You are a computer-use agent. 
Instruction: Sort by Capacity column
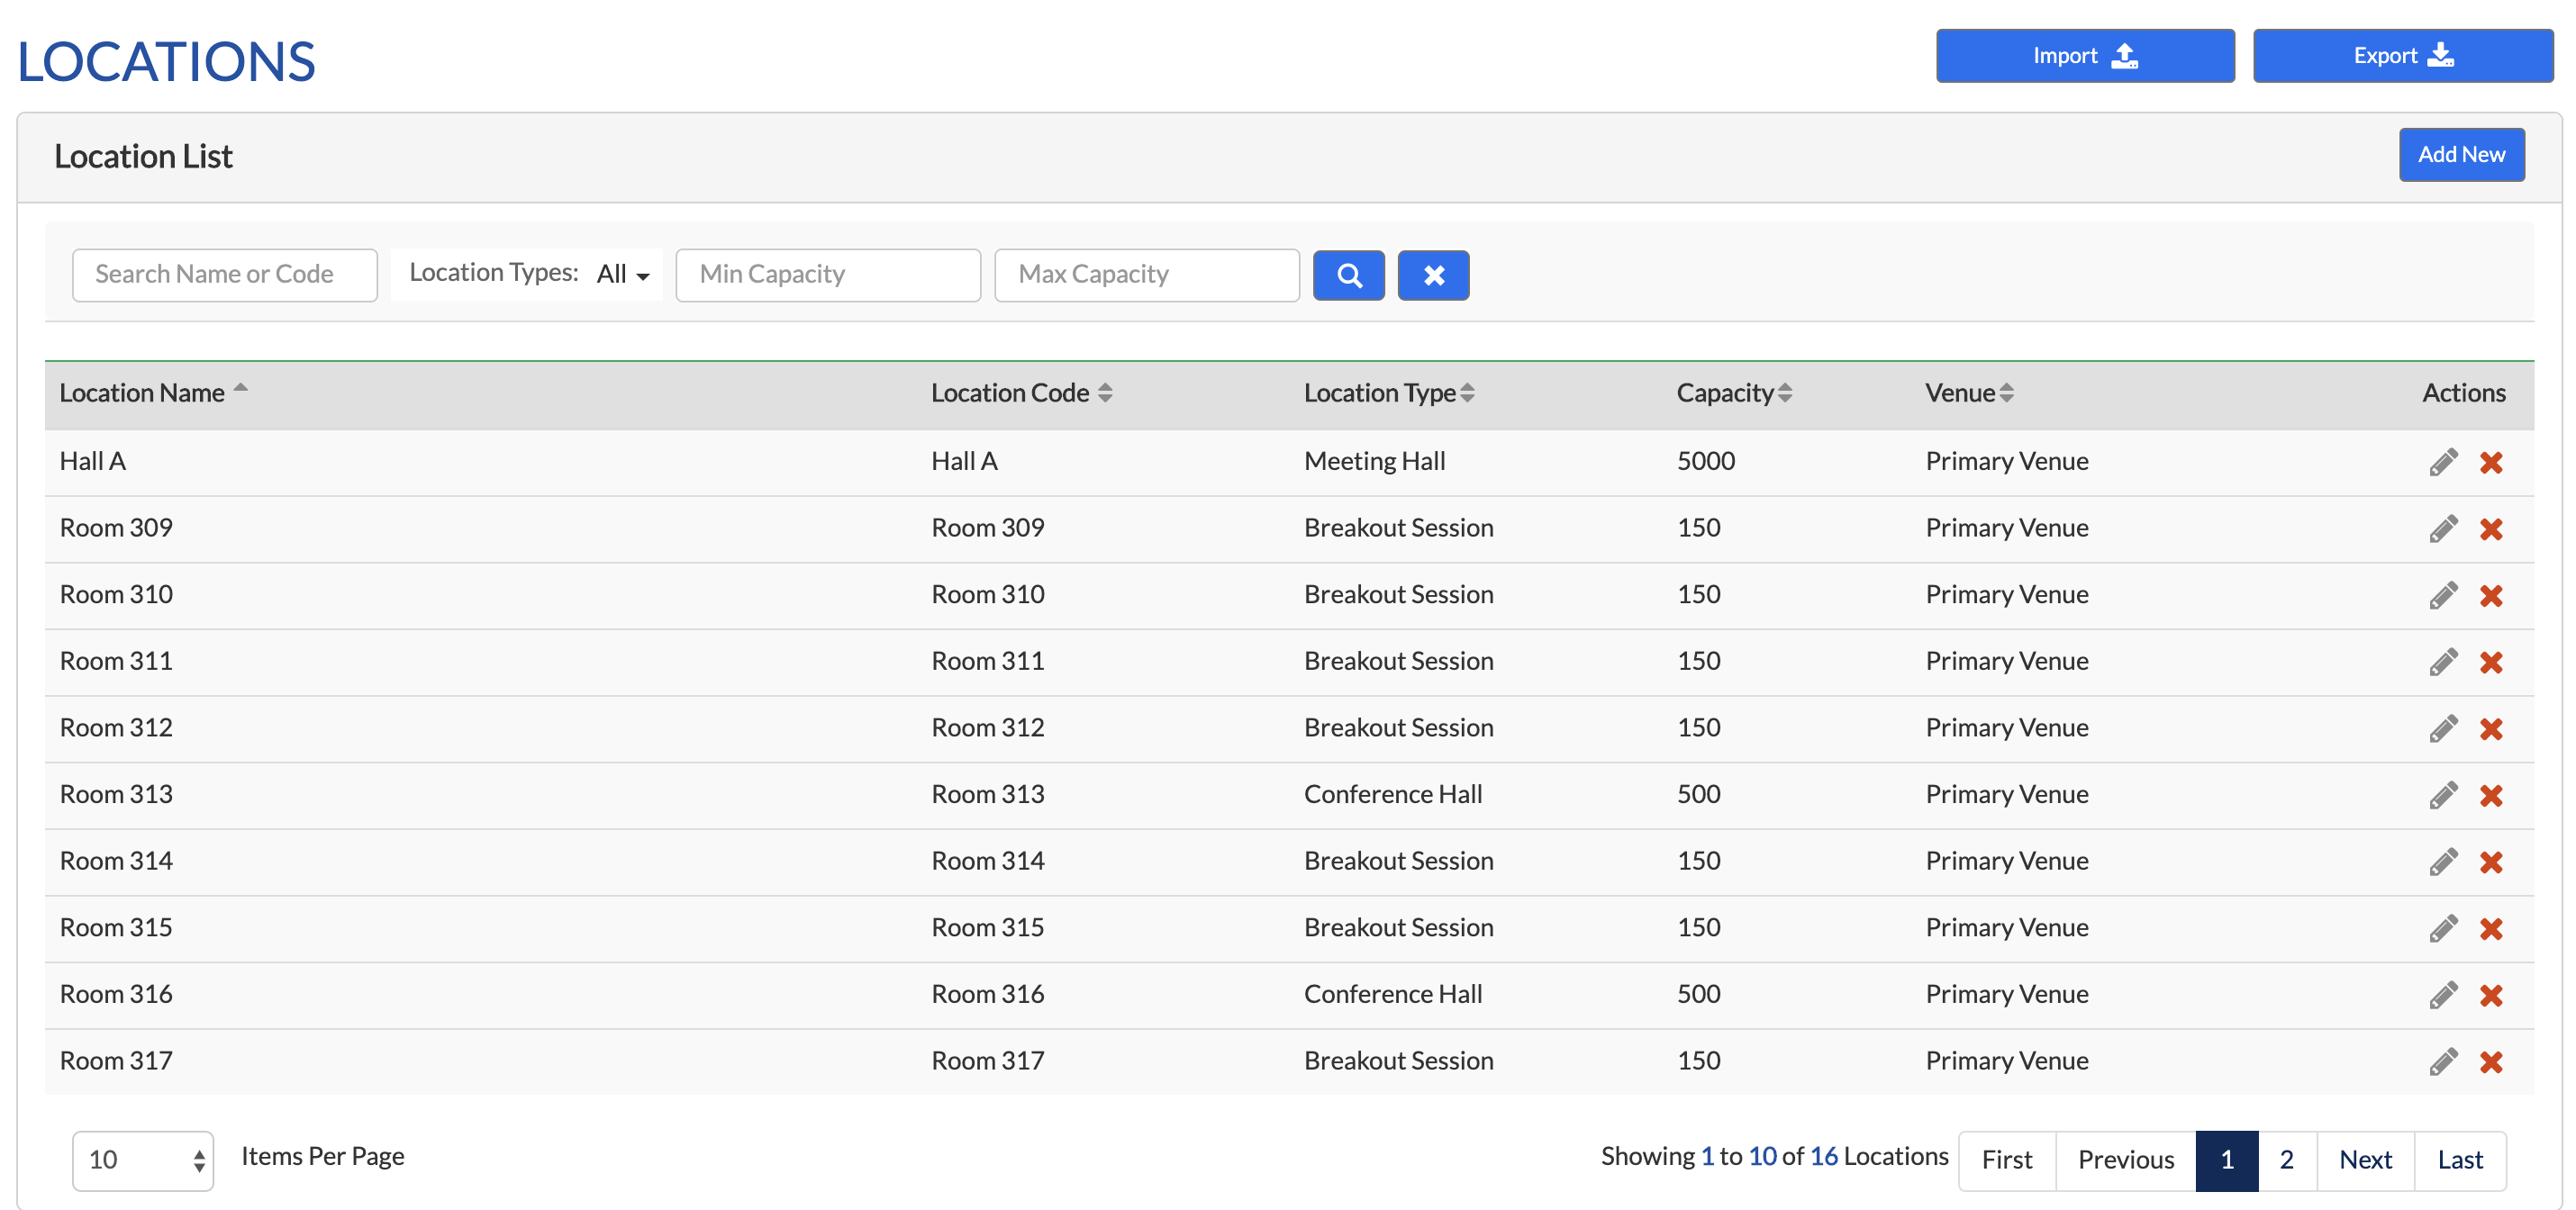(1734, 393)
